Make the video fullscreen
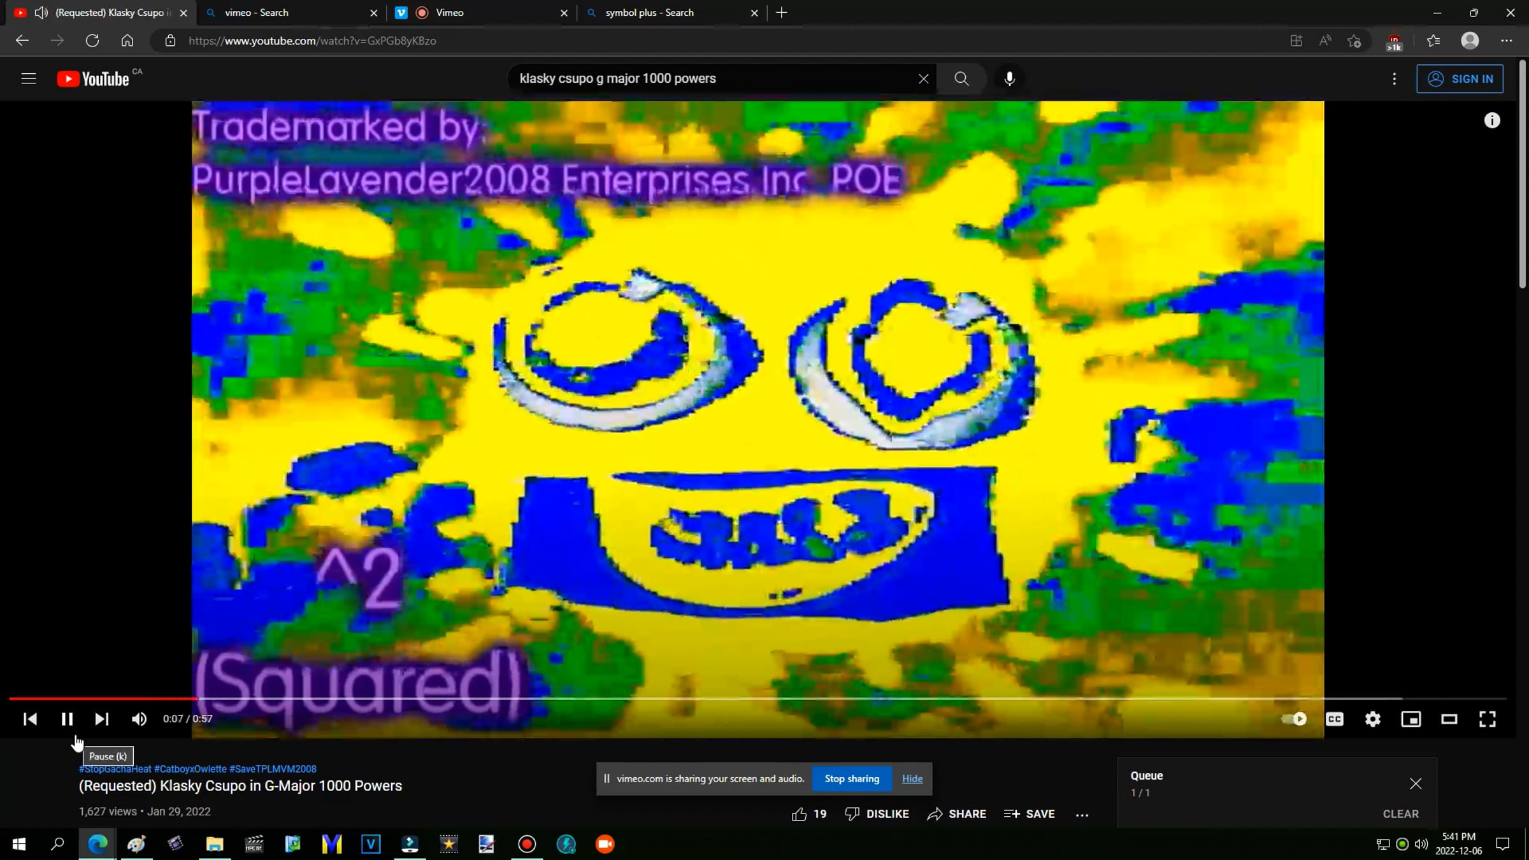 click(1487, 719)
